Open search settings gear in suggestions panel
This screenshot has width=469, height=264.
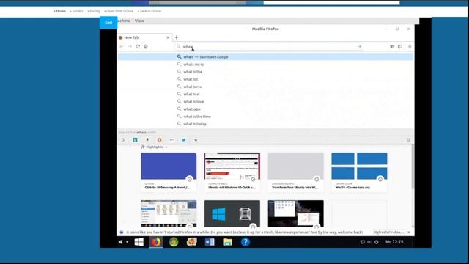(408, 140)
